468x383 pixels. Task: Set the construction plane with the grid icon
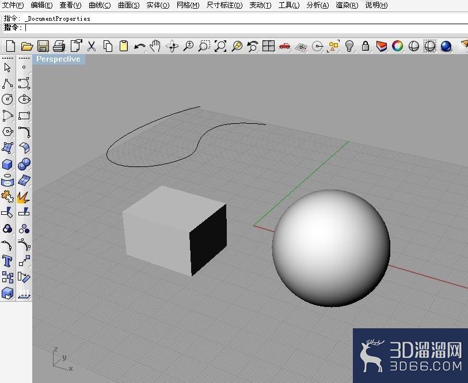pyautogui.click(x=301, y=47)
